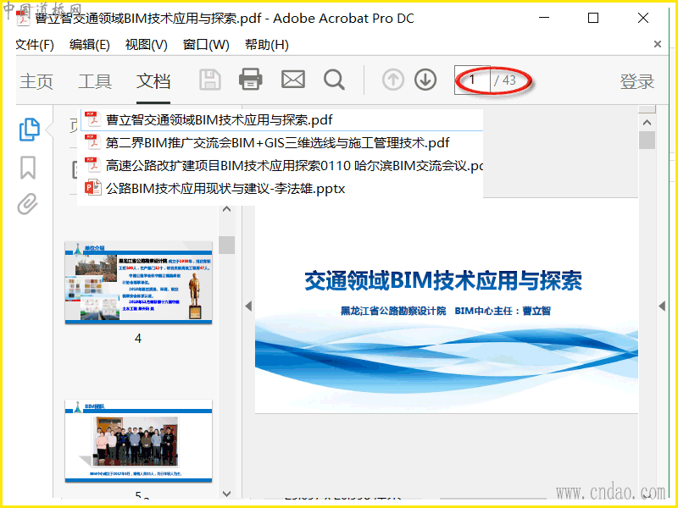
Task: Select 高速公路改扩建项目BIM技术应用探索 document
Action: tap(282, 165)
